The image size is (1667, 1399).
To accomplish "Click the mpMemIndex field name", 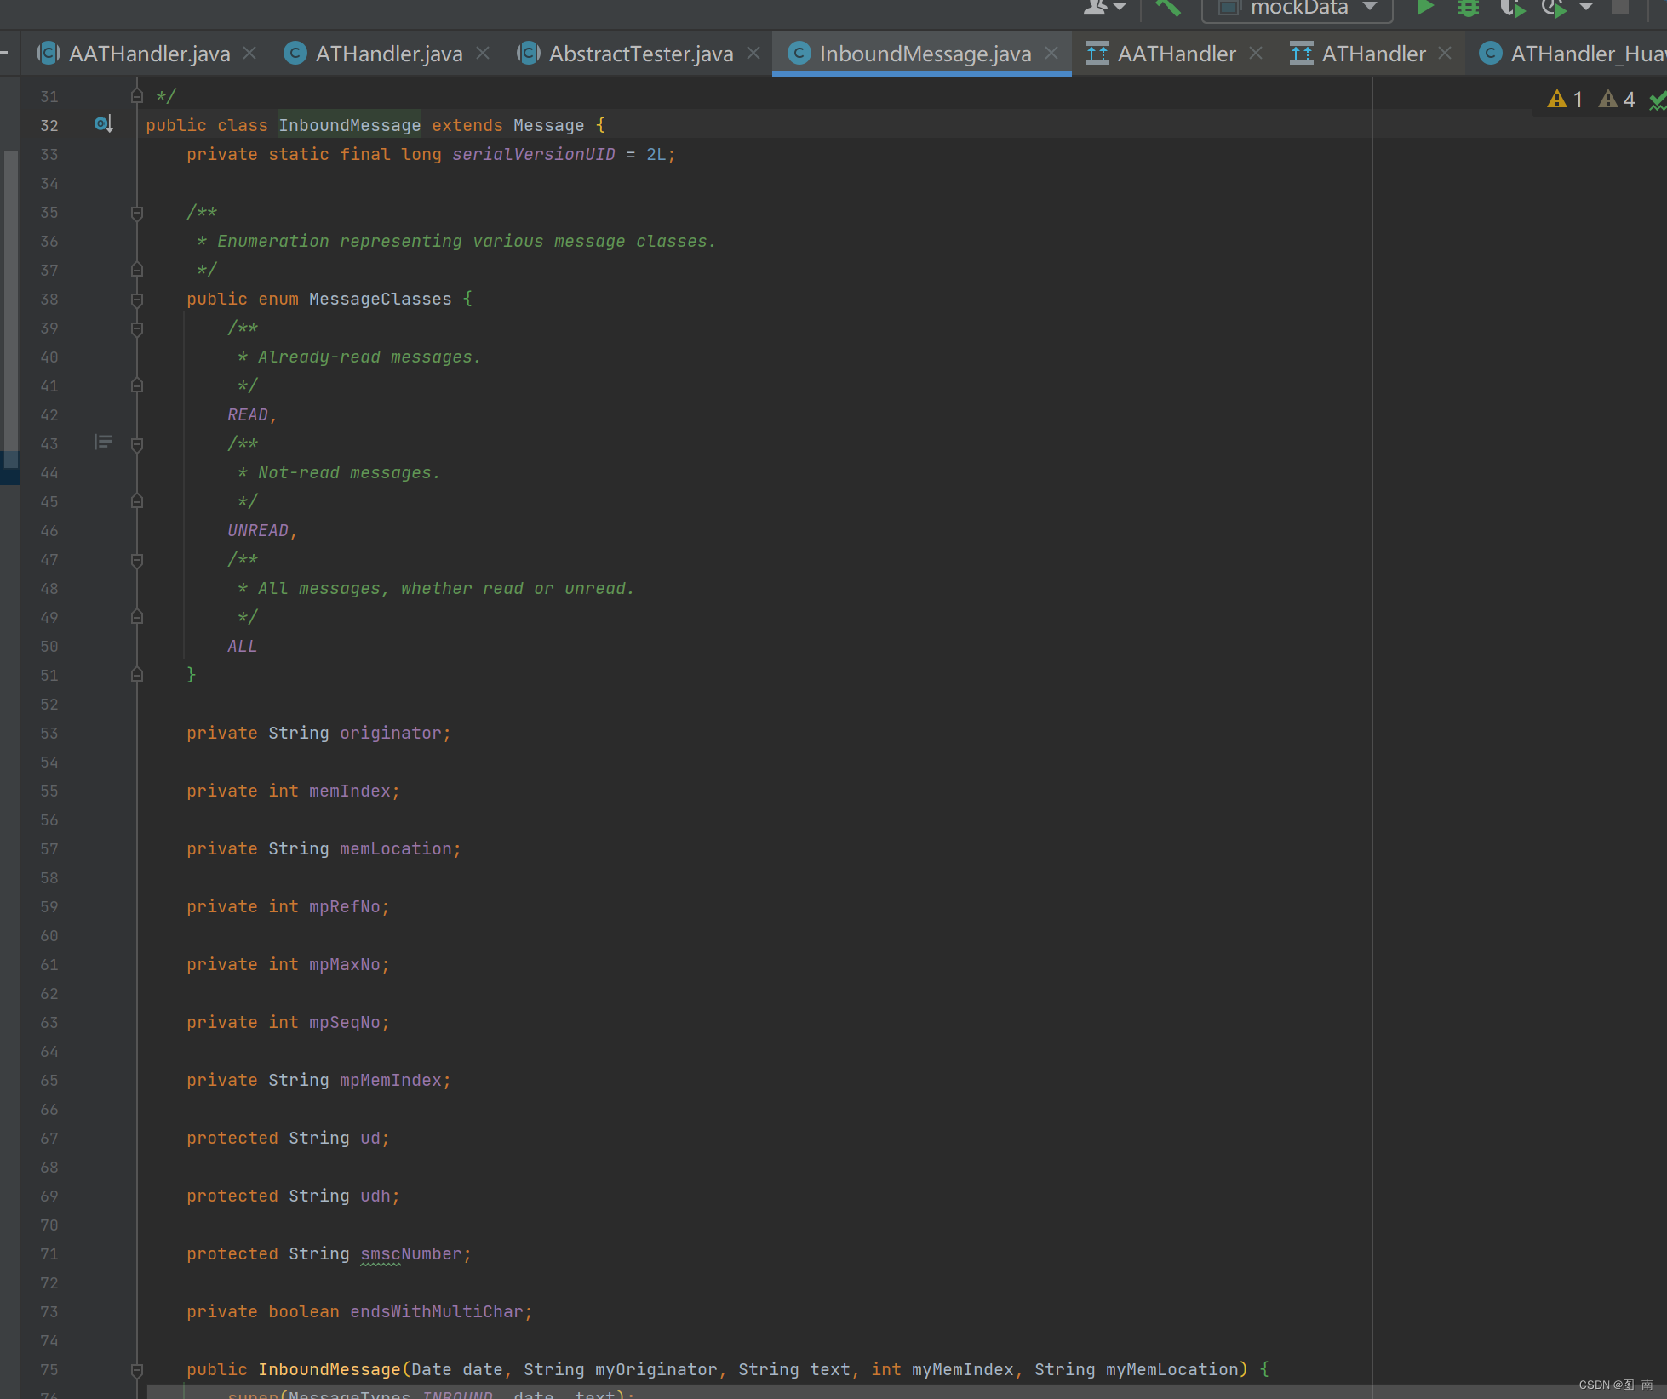I will 391,1080.
